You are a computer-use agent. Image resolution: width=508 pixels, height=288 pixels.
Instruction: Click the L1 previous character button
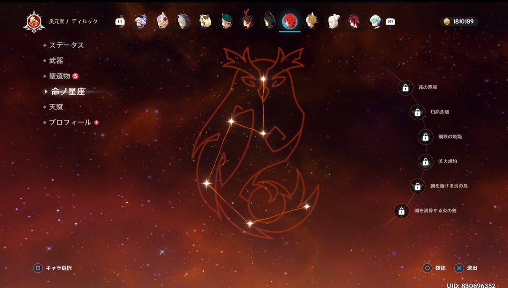click(120, 21)
